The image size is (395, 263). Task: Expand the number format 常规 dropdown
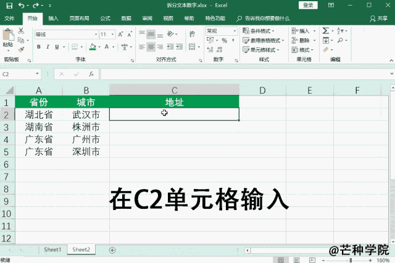234,31
